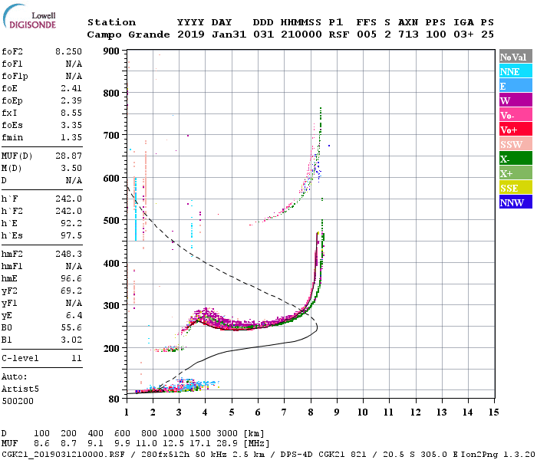This screenshot has width=537, height=460.
Task: Click the 3000 km distance in MUF table
Action: pos(227,433)
